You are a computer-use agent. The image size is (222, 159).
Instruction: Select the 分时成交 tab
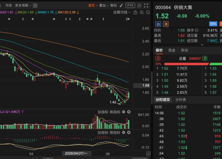163,100
